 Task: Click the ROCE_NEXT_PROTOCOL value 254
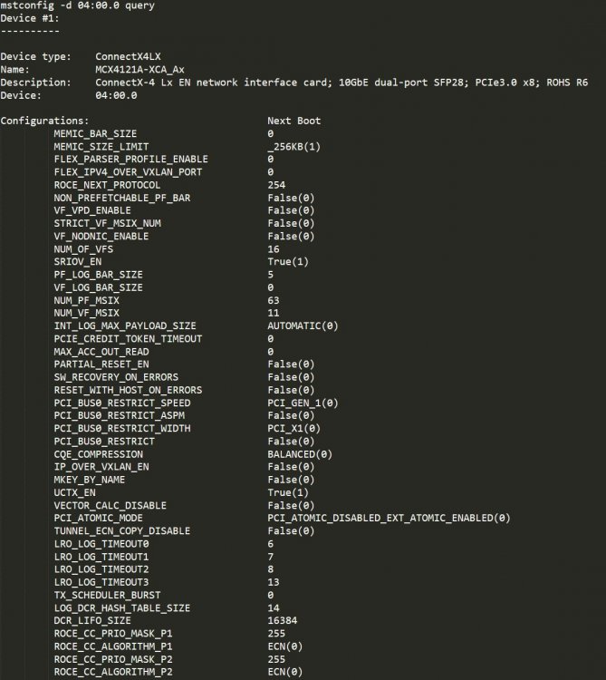coord(276,185)
